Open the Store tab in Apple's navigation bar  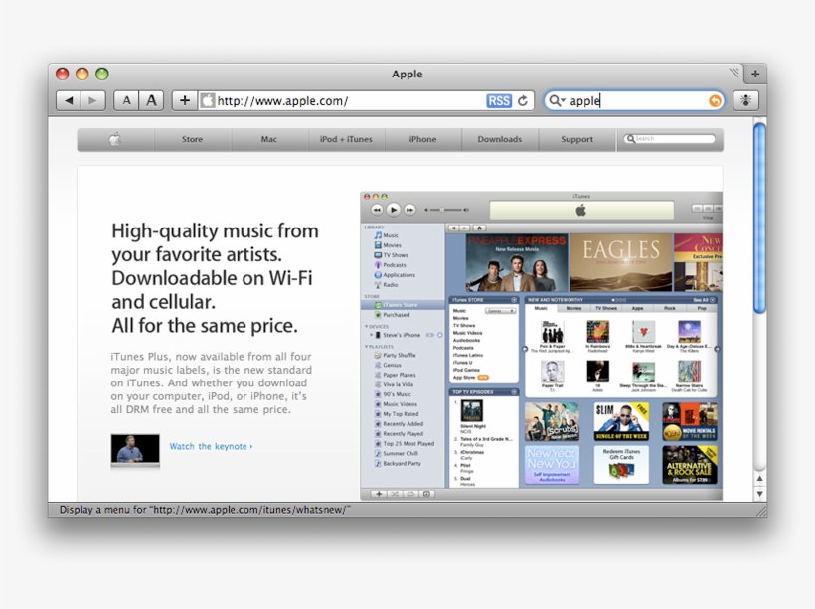(192, 139)
